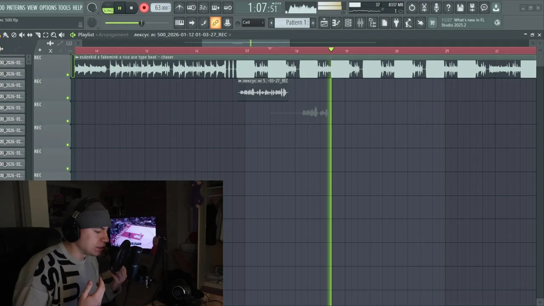Mute the third playlist track green dot
The image size is (544, 306).
coord(68,121)
